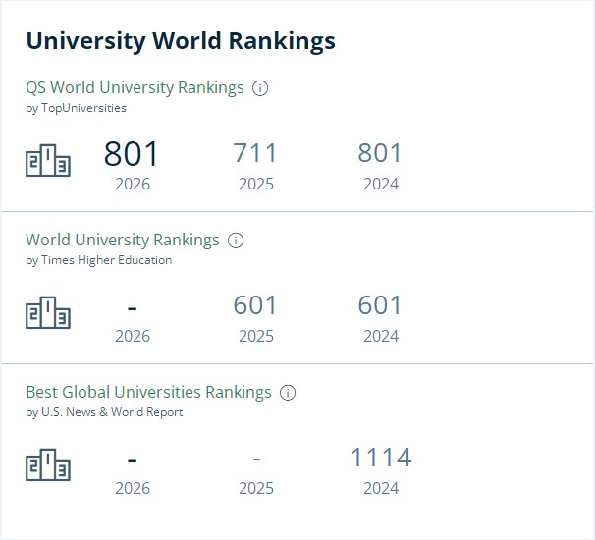This screenshot has width=595, height=540.
Task: Click podium icon in U.S. News row
Action: pos(48,464)
